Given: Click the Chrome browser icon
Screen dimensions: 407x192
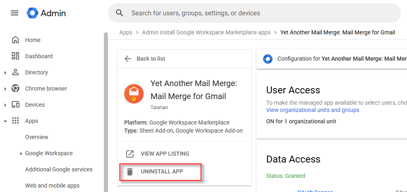Looking at the screenshot, I should tap(15, 89).
